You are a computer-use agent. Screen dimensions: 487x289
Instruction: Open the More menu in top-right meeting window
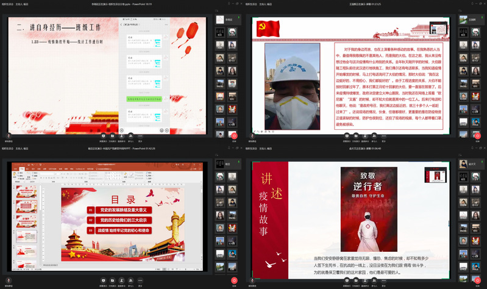pyautogui.click(x=383, y=136)
